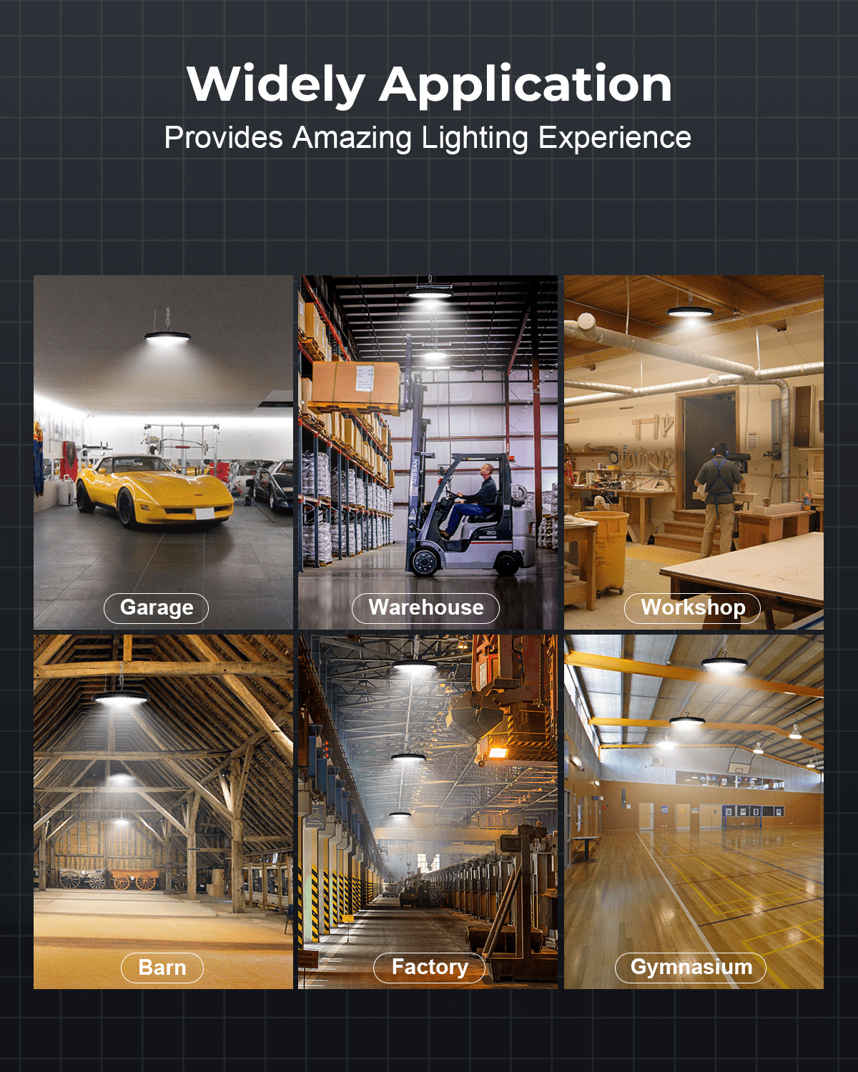Click the nearest hanging light in the Gymnasium
This screenshot has height=1072, width=858.
(724, 664)
